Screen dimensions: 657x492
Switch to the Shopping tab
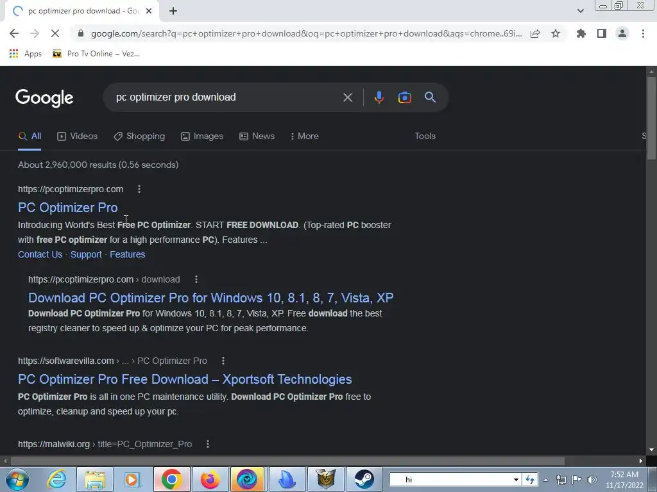(139, 136)
